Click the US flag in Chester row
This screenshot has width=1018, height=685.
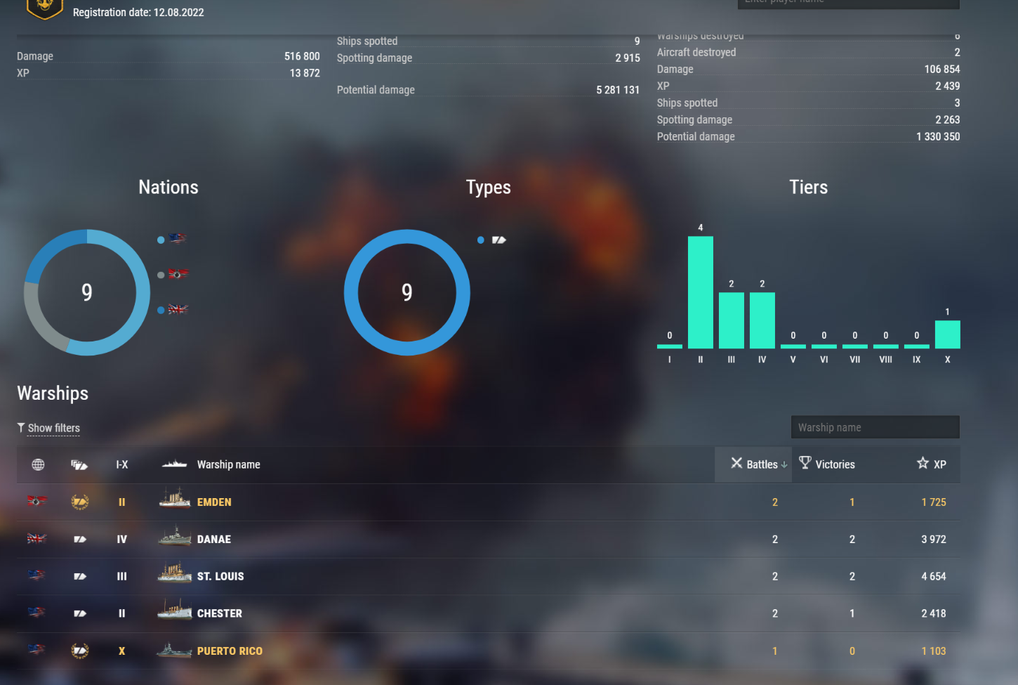37,612
